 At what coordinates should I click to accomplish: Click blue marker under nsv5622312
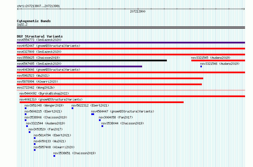(72, 108)
